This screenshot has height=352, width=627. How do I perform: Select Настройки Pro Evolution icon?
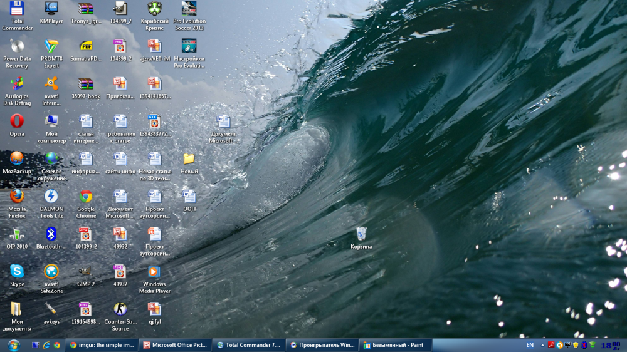[189, 53]
